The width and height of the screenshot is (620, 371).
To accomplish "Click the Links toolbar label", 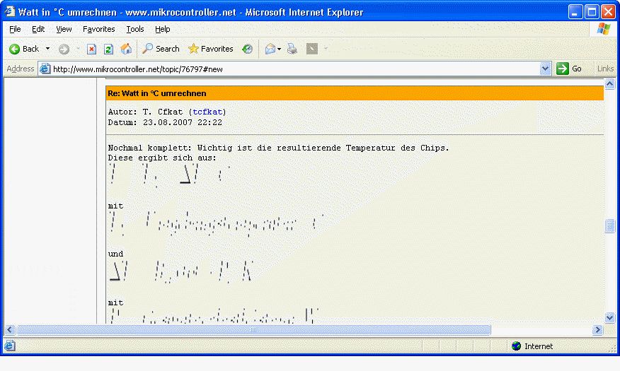I will click(x=605, y=69).
